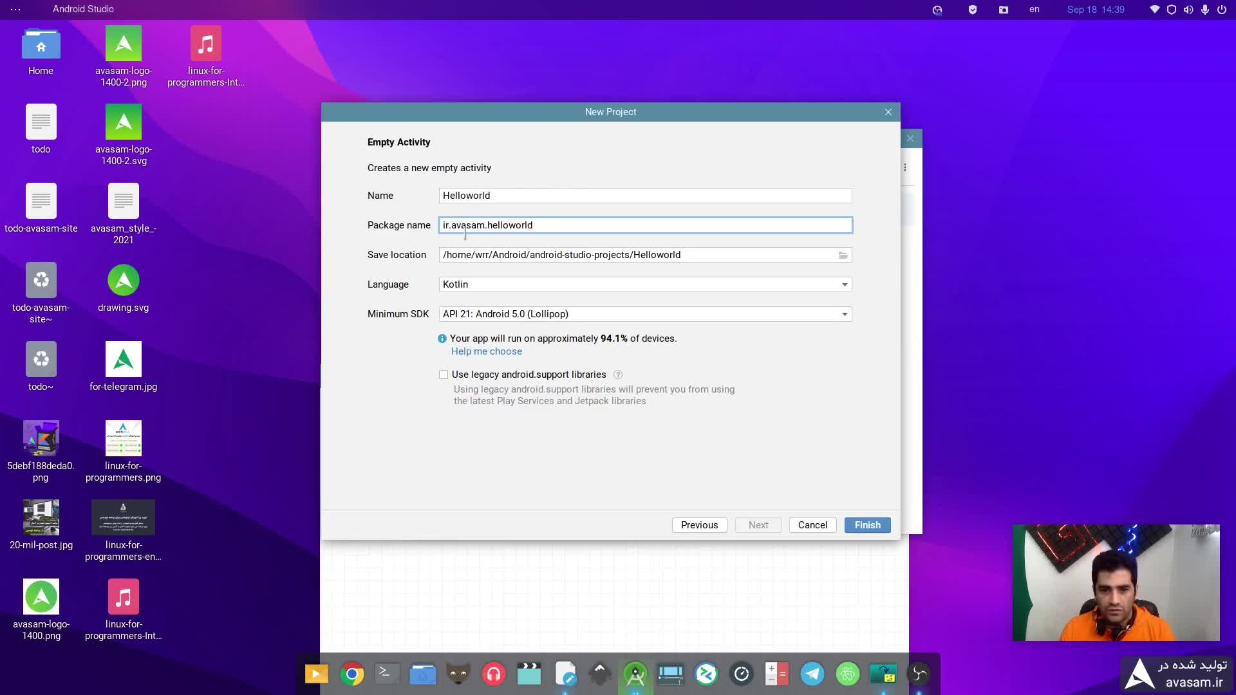Open Atom editor from the dock
The width and height of the screenshot is (1236, 695).
pyautogui.click(x=848, y=674)
